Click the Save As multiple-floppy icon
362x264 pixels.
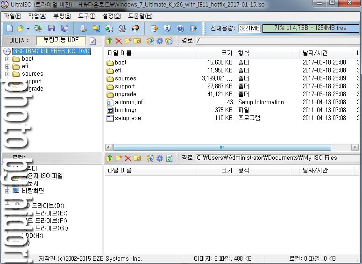[x=64, y=29]
